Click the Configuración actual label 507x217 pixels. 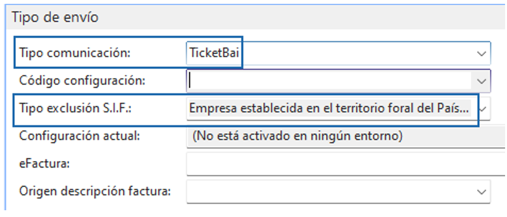click(79, 136)
